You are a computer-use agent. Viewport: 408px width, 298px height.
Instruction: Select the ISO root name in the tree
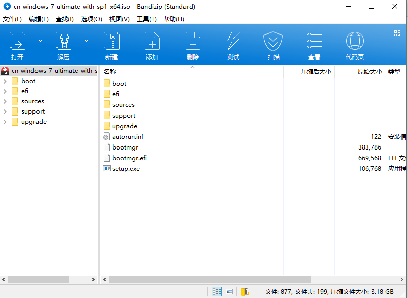54,71
